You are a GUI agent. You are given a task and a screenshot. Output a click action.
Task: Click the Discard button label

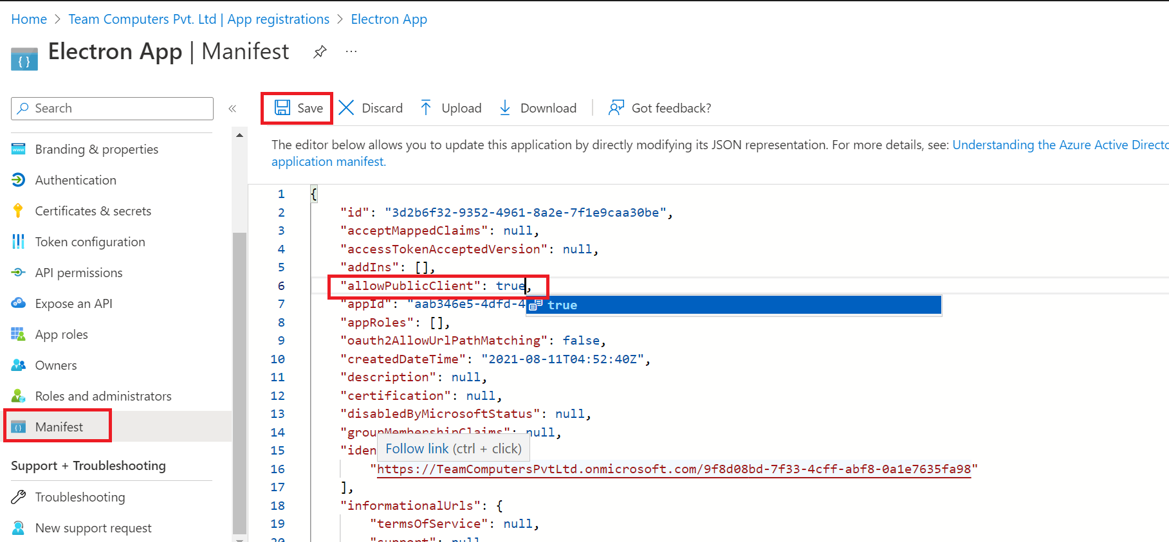[382, 108]
